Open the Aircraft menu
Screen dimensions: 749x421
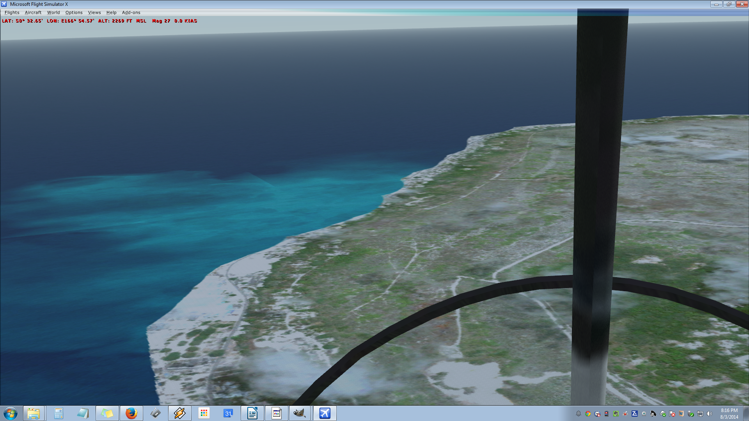click(33, 12)
